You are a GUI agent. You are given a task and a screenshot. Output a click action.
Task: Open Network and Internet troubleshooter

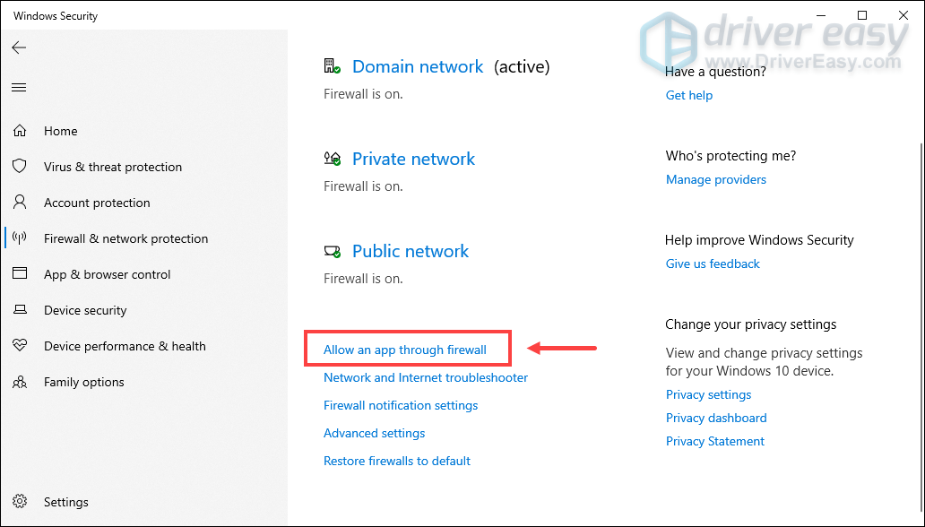click(426, 377)
